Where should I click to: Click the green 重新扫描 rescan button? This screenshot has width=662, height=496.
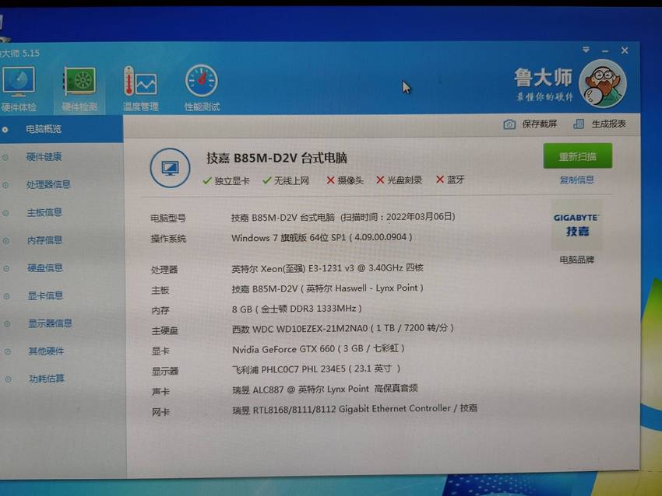pyautogui.click(x=578, y=156)
